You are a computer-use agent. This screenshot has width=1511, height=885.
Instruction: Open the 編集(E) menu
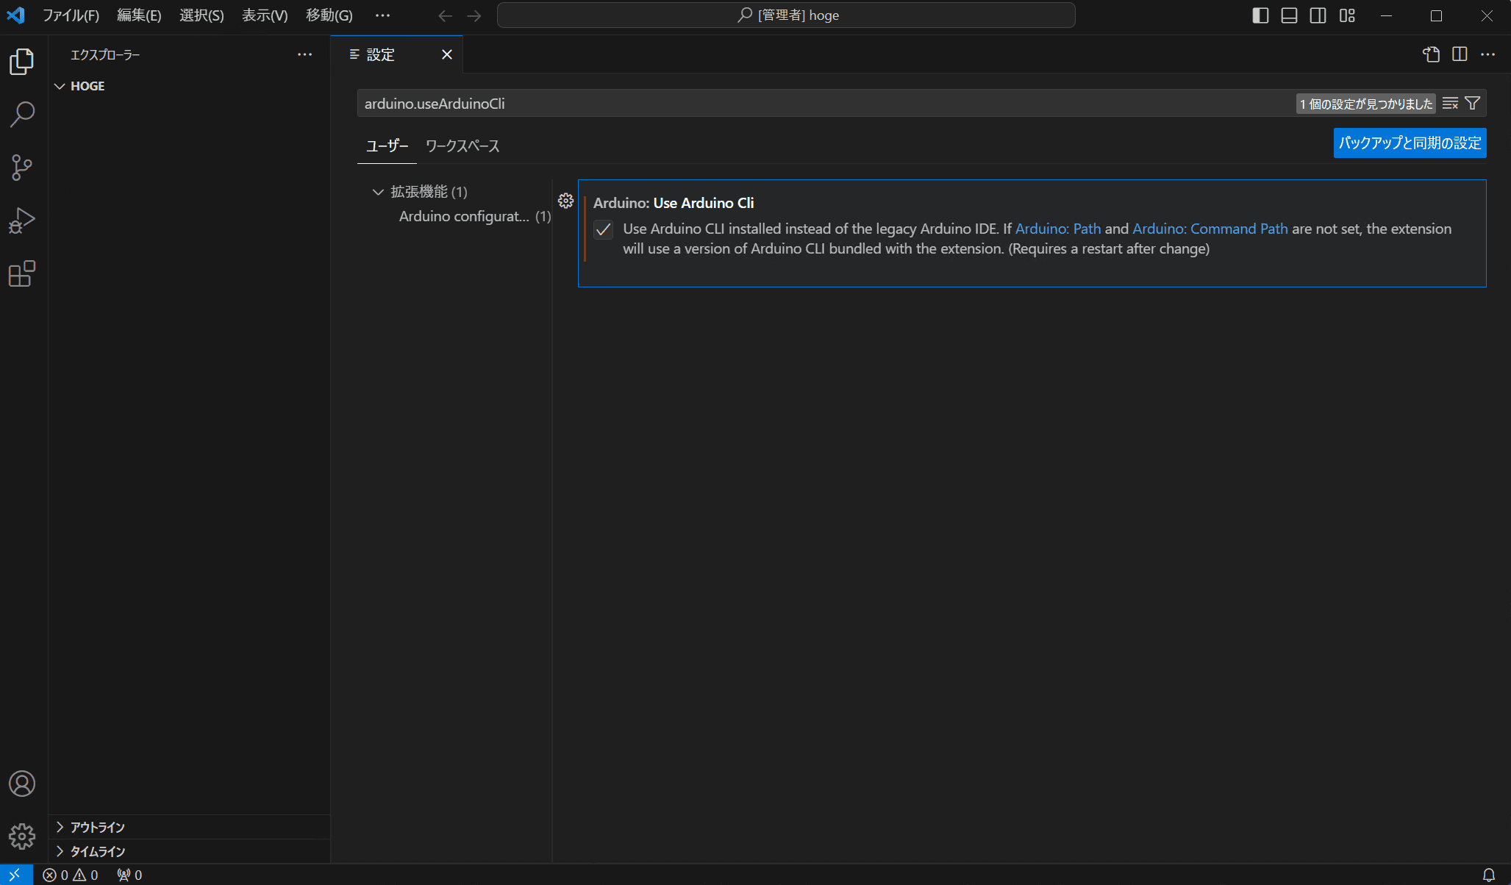pyautogui.click(x=139, y=15)
